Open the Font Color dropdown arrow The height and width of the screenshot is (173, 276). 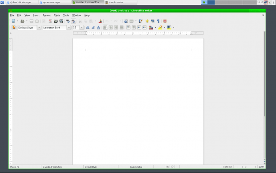pyautogui.click(x=156, y=28)
